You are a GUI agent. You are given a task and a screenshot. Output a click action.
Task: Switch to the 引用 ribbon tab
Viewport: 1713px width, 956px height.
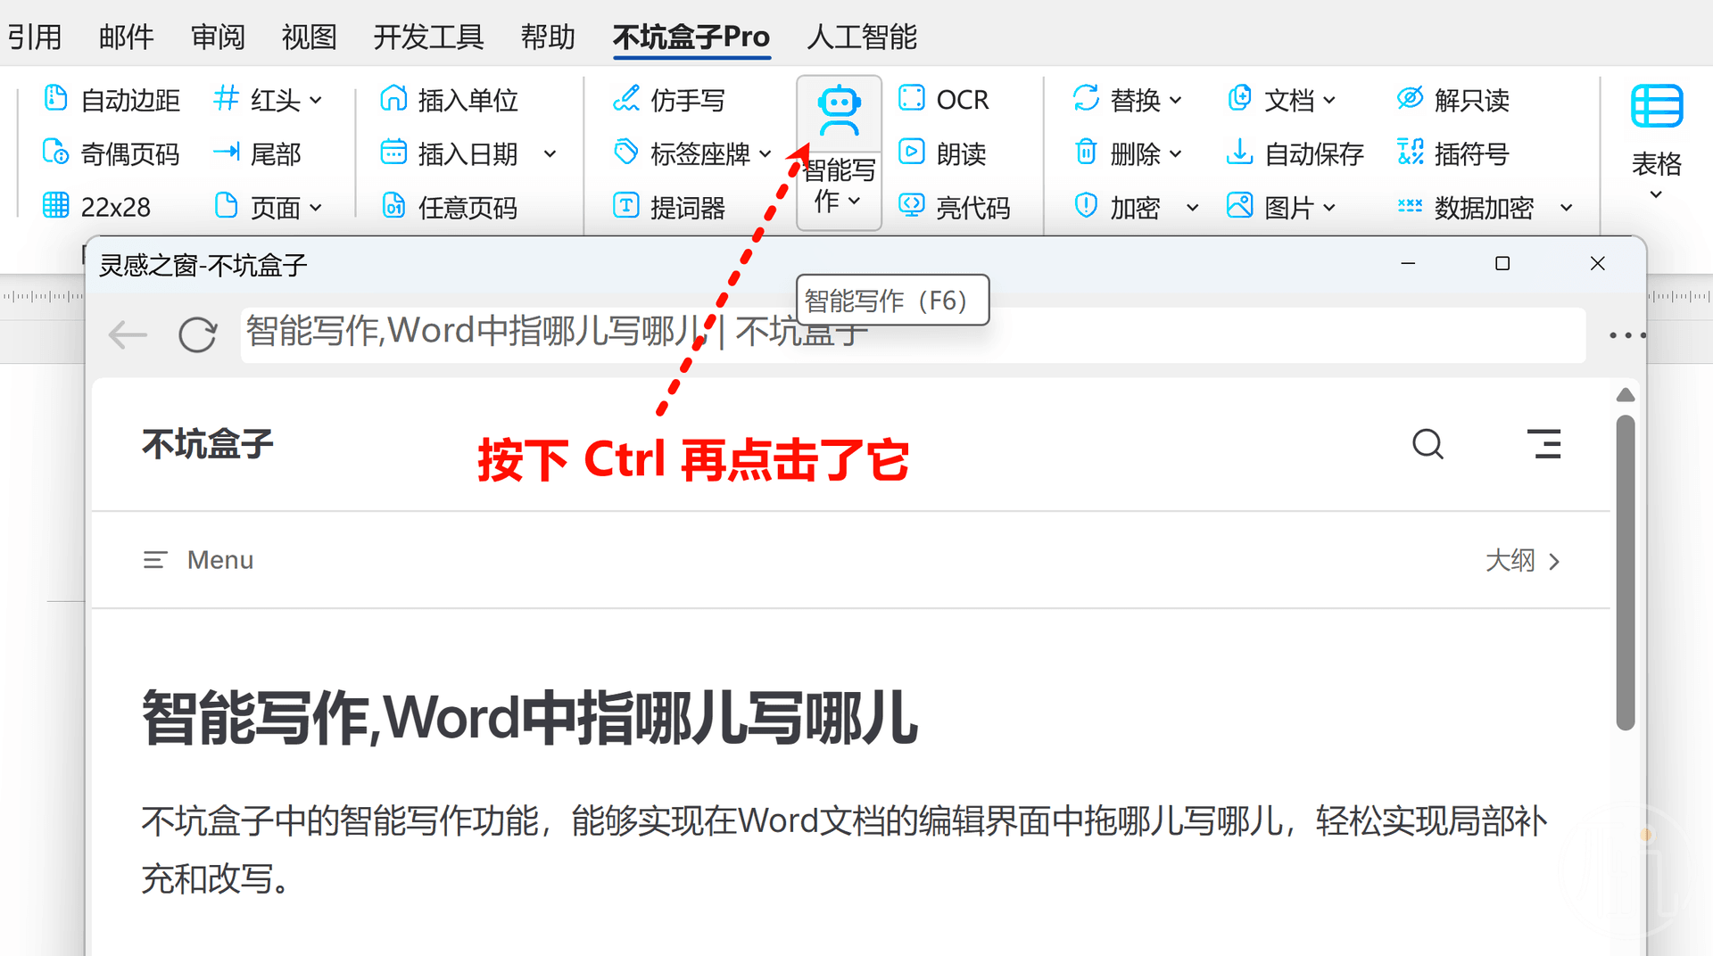pos(35,37)
